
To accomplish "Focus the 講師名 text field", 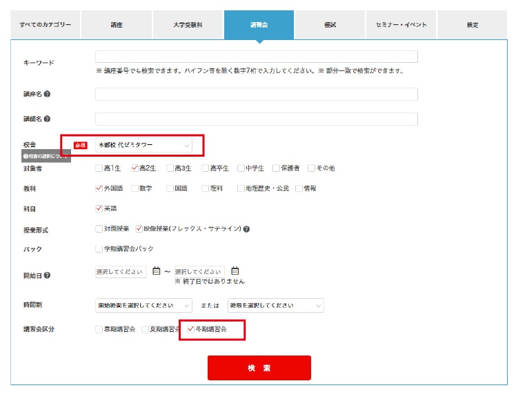I will click(256, 119).
